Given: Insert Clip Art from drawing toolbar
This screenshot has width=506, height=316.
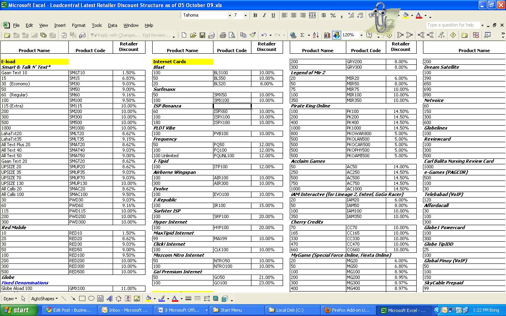Looking at the screenshot, I should coord(128,299).
